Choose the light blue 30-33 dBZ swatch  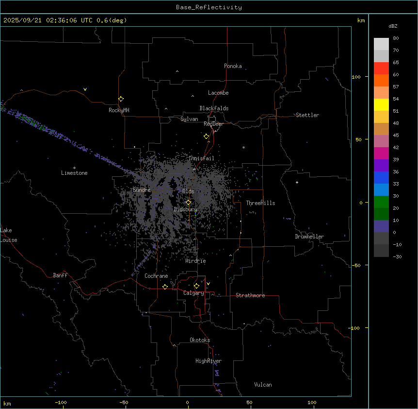click(x=381, y=189)
